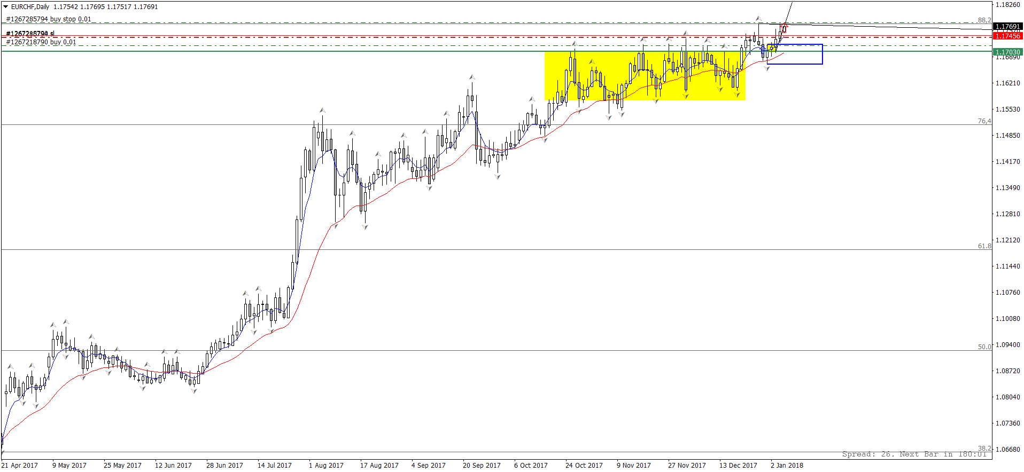Click the 20 Sep 2017 date label

point(482,466)
